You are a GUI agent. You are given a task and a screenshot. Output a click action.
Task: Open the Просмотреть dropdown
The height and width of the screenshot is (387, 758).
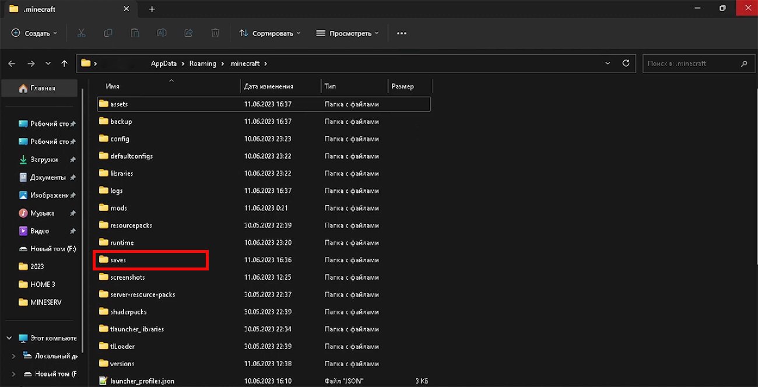click(x=347, y=33)
